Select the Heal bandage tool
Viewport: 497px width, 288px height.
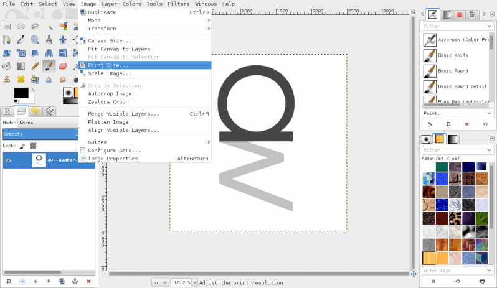[x=21, y=79]
